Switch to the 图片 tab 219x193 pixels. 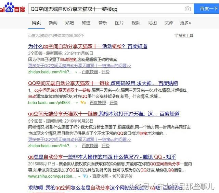pos(119,23)
